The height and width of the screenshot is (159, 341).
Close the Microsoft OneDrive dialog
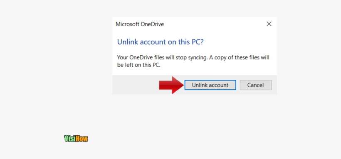(x=269, y=24)
